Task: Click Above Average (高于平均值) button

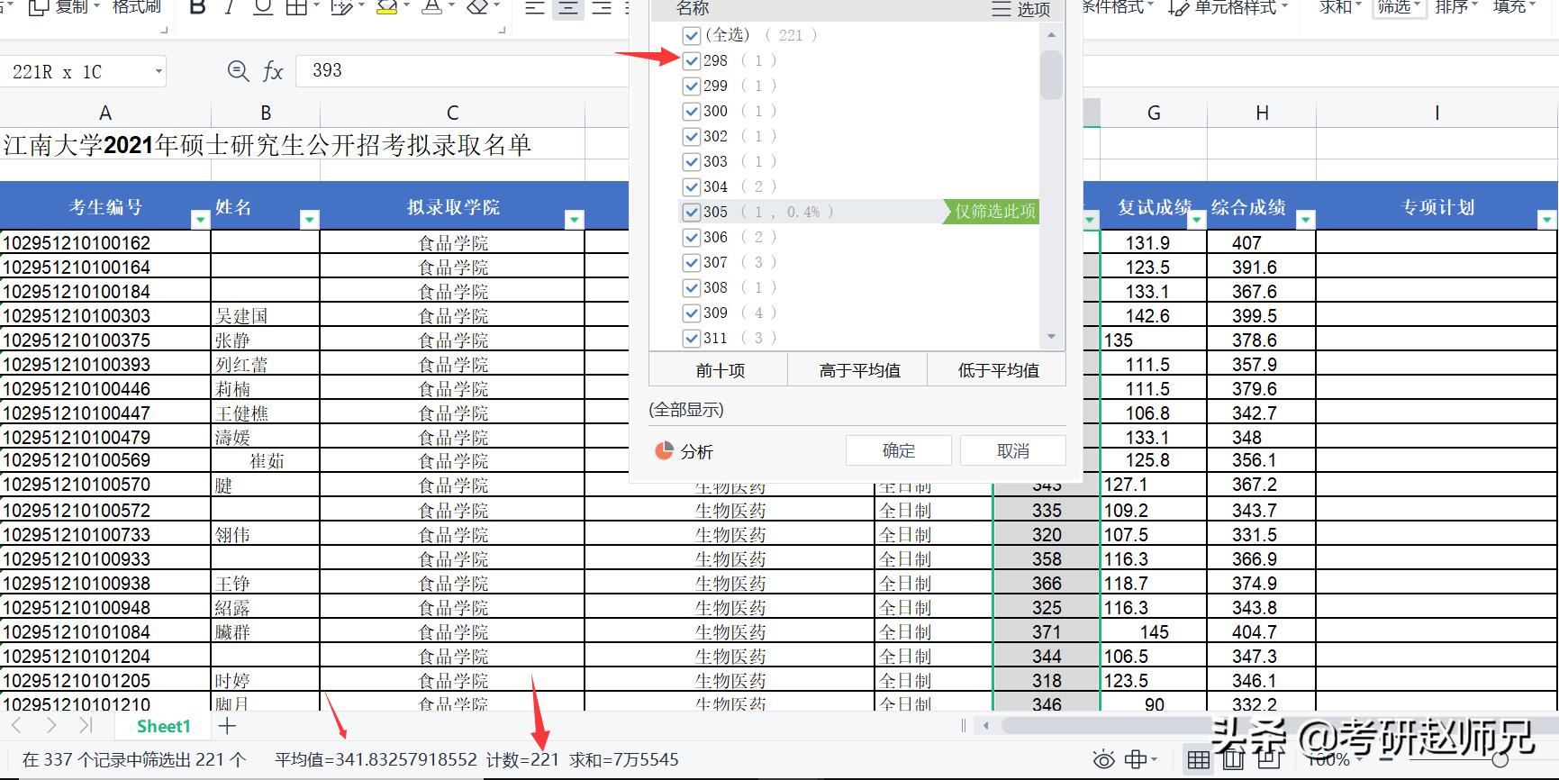Action: 858,370
